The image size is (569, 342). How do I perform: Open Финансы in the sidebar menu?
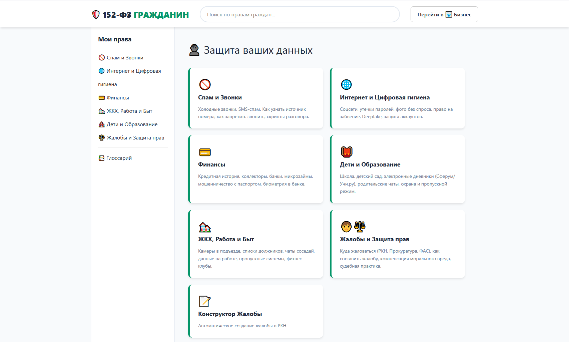click(117, 98)
